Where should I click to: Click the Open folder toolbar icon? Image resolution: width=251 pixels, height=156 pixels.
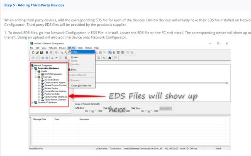click(37, 53)
